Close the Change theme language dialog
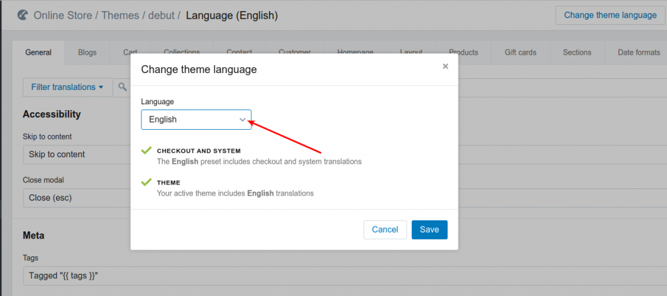 pos(446,66)
